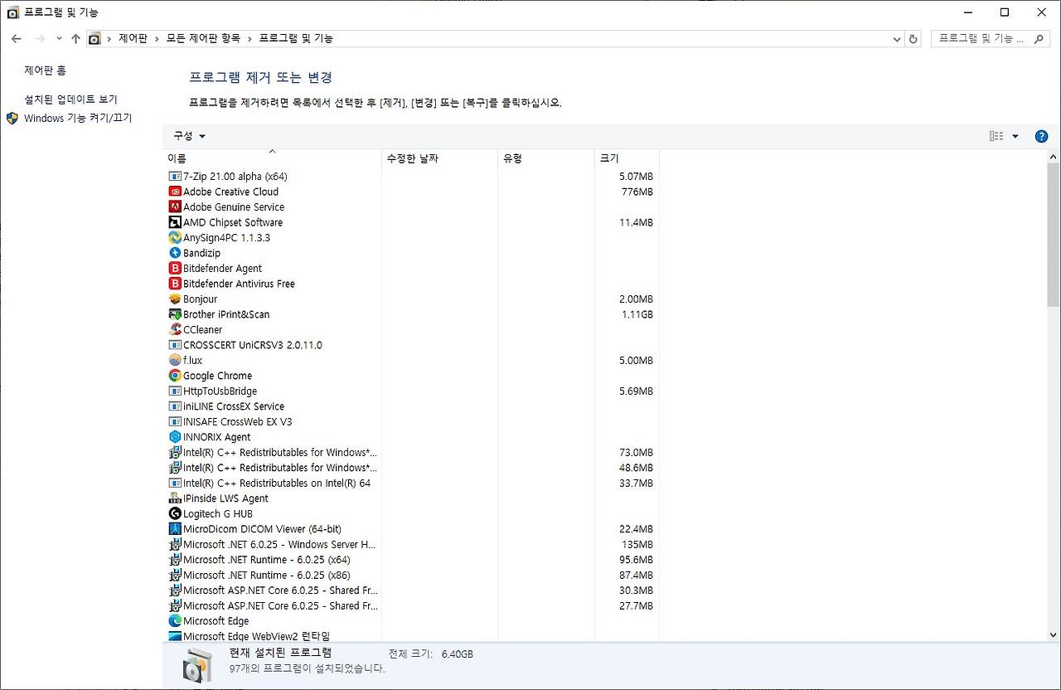Click the AnySign4PC icon
Image resolution: width=1061 pixels, height=690 pixels.
[175, 238]
